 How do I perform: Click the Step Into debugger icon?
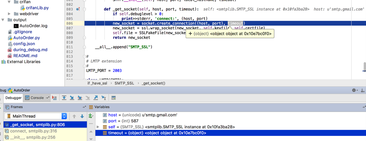pyautogui.click(x=72, y=98)
